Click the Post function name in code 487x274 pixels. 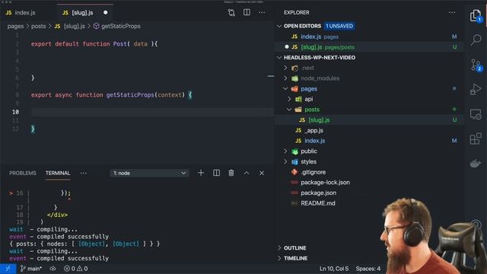pyautogui.click(x=120, y=44)
